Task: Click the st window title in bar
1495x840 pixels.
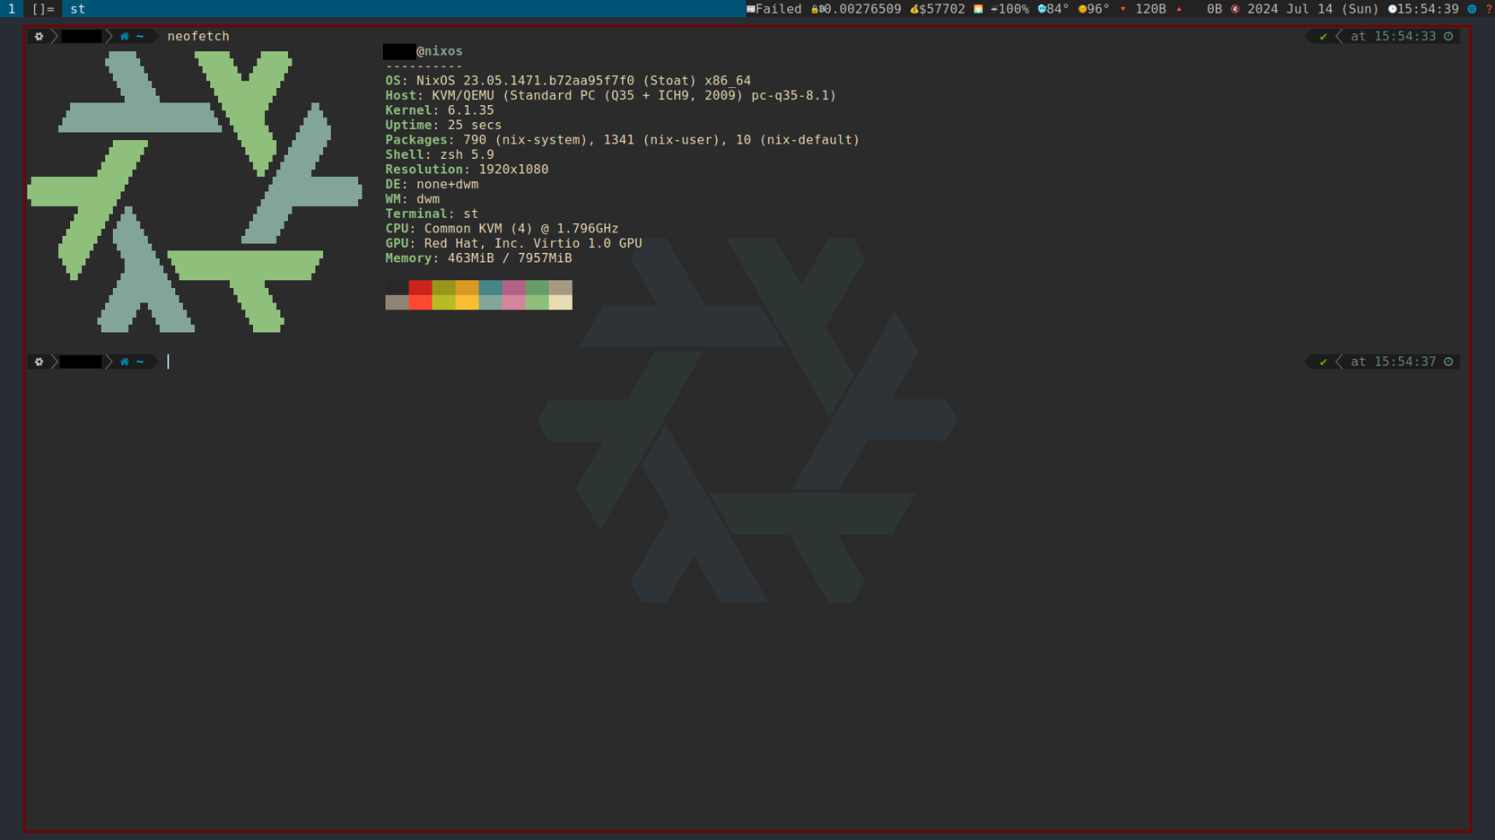Action: point(78,9)
